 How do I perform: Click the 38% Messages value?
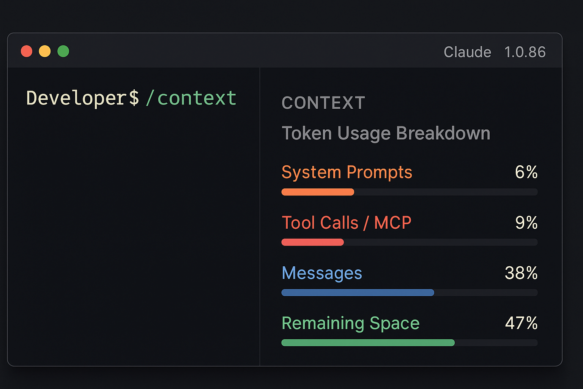(521, 273)
